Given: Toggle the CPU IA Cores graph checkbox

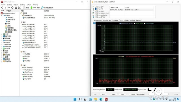Looking at the screenshot, I should [x=134, y=24].
